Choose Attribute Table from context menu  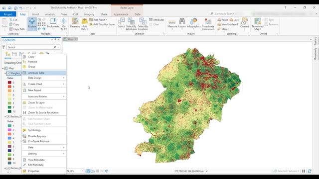point(44,73)
